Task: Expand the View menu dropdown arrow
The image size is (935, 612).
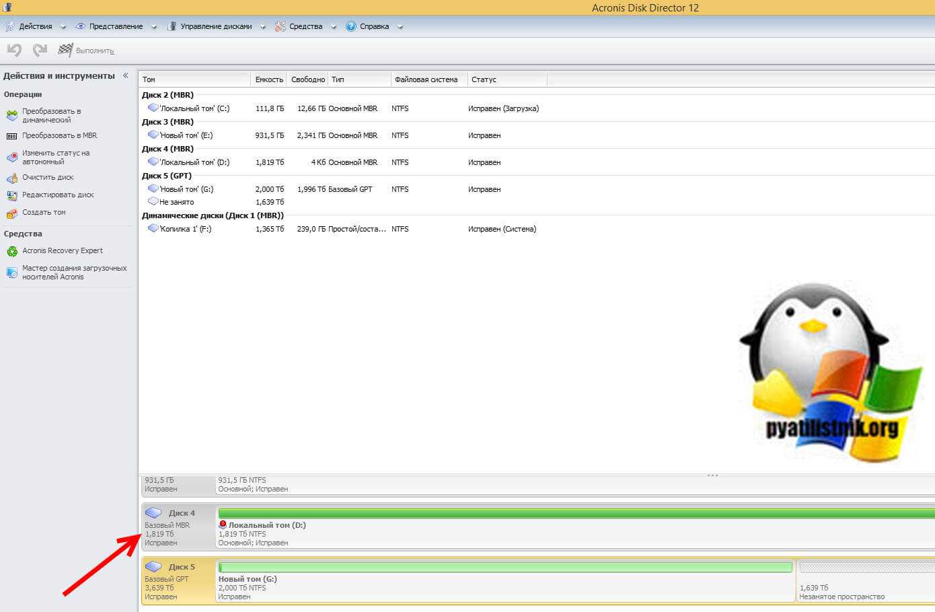Action: (x=154, y=27)
